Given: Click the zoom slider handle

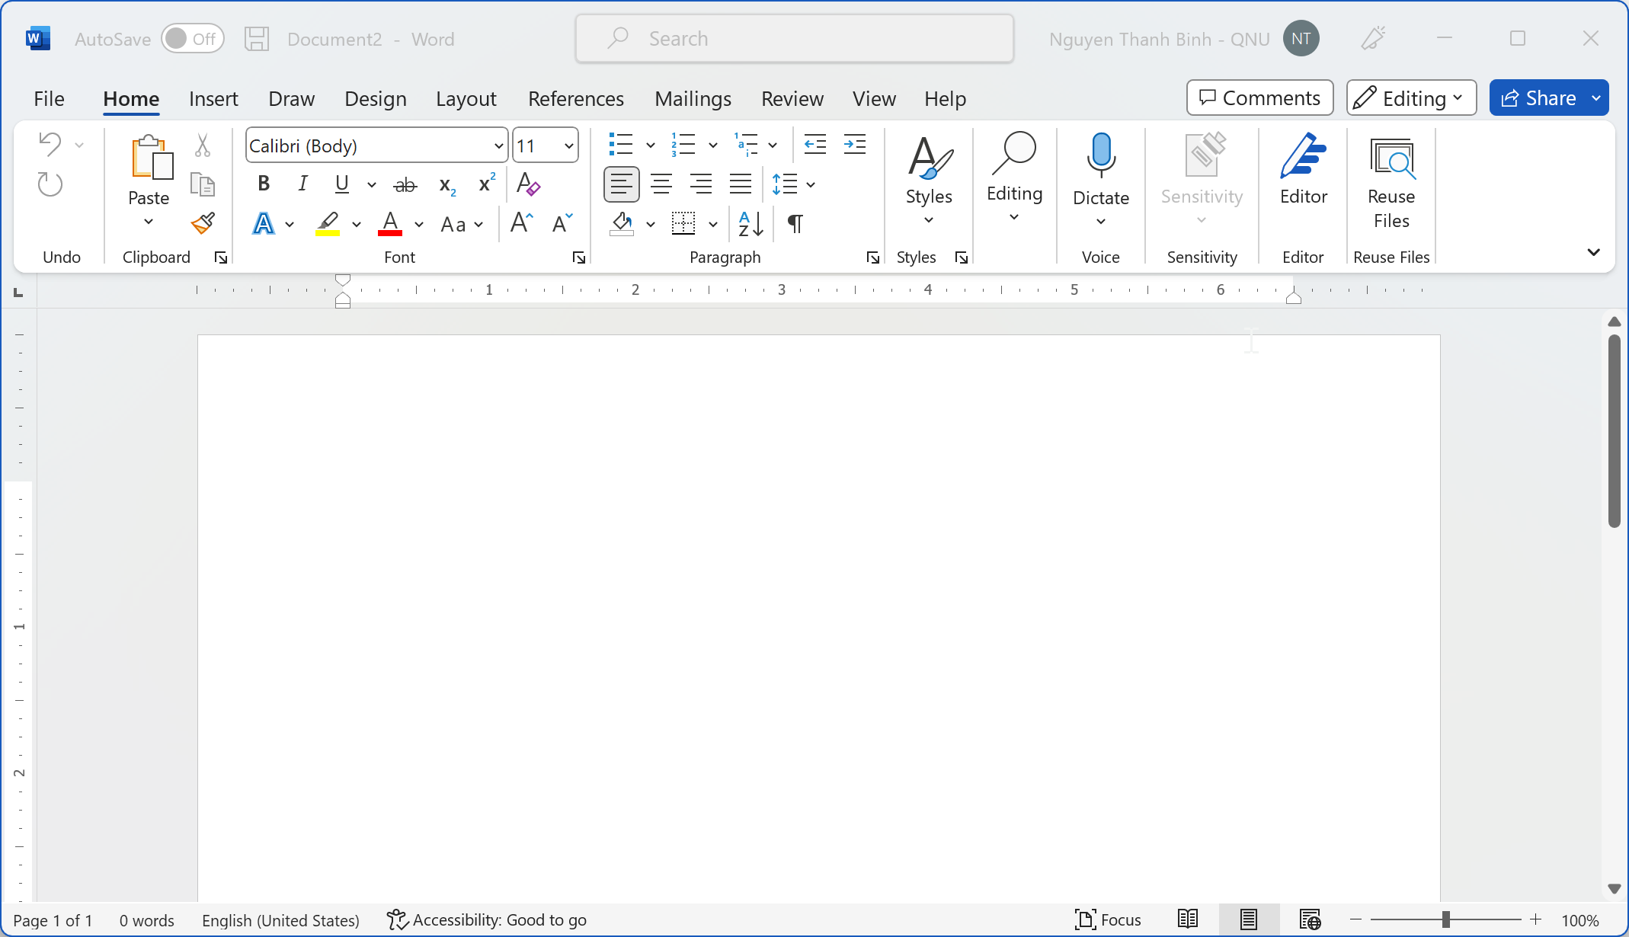Looking at the screenshot, I should click(1445, 919).
